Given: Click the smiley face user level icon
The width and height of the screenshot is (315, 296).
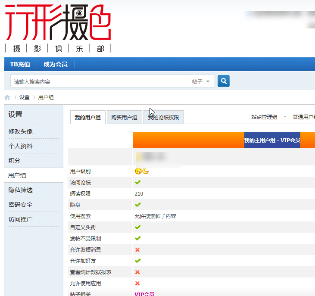Looking at the screenshot, I should coord(138,171).
